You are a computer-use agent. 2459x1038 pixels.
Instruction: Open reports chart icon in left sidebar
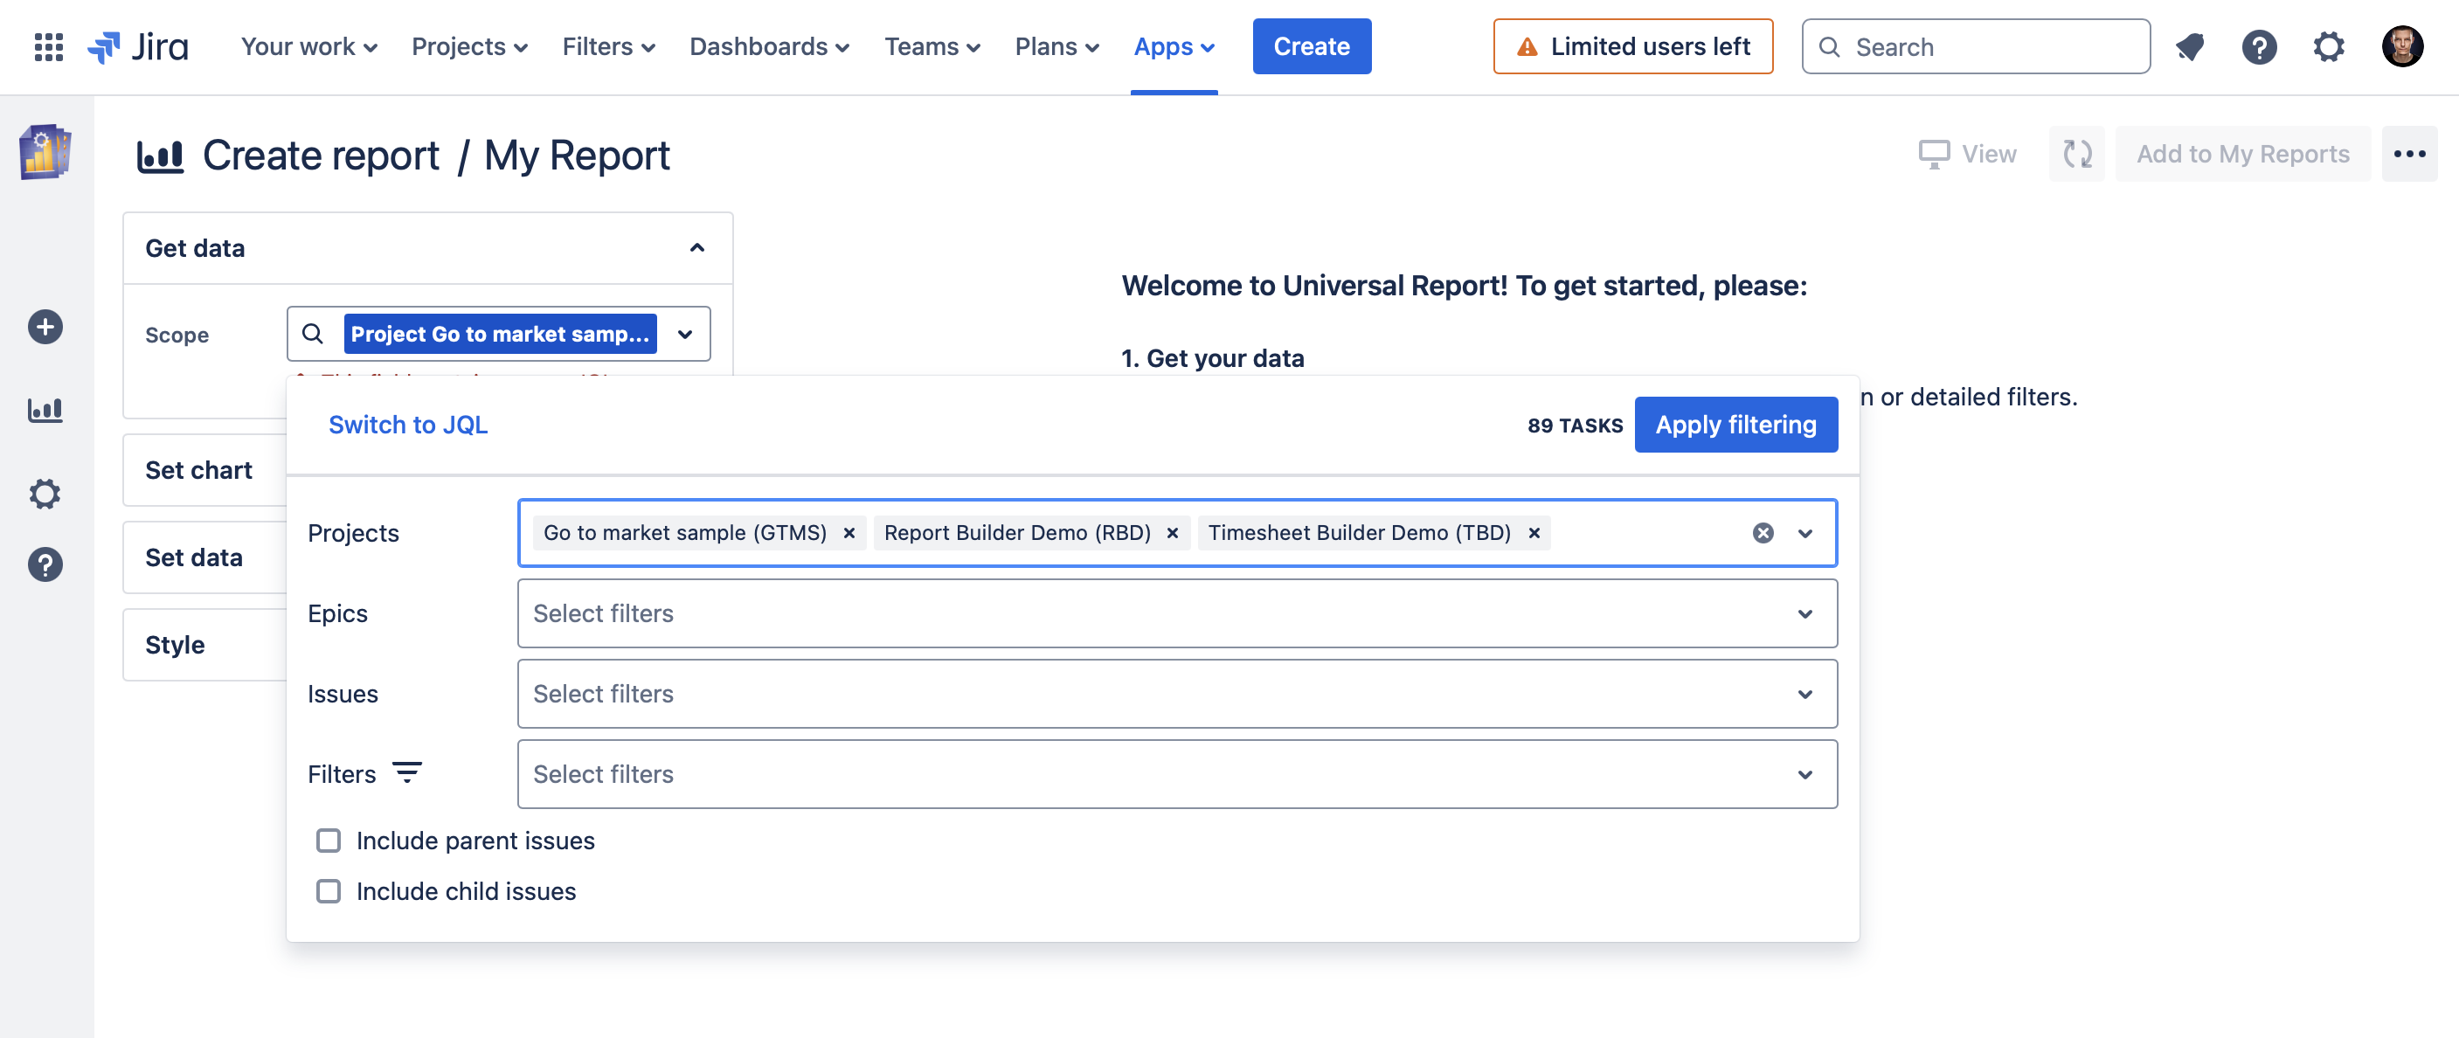(45, 411)
